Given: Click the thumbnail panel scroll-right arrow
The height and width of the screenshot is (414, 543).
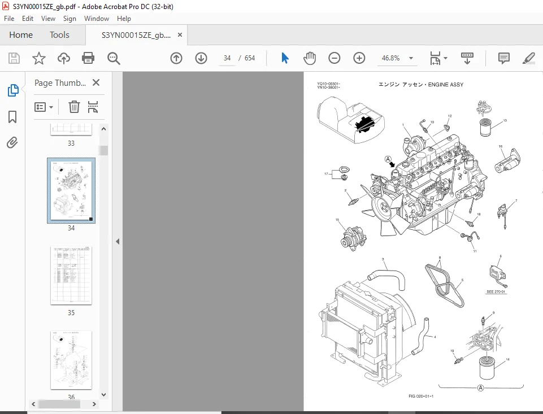Looking at the screenshot, I should (94, 404).
